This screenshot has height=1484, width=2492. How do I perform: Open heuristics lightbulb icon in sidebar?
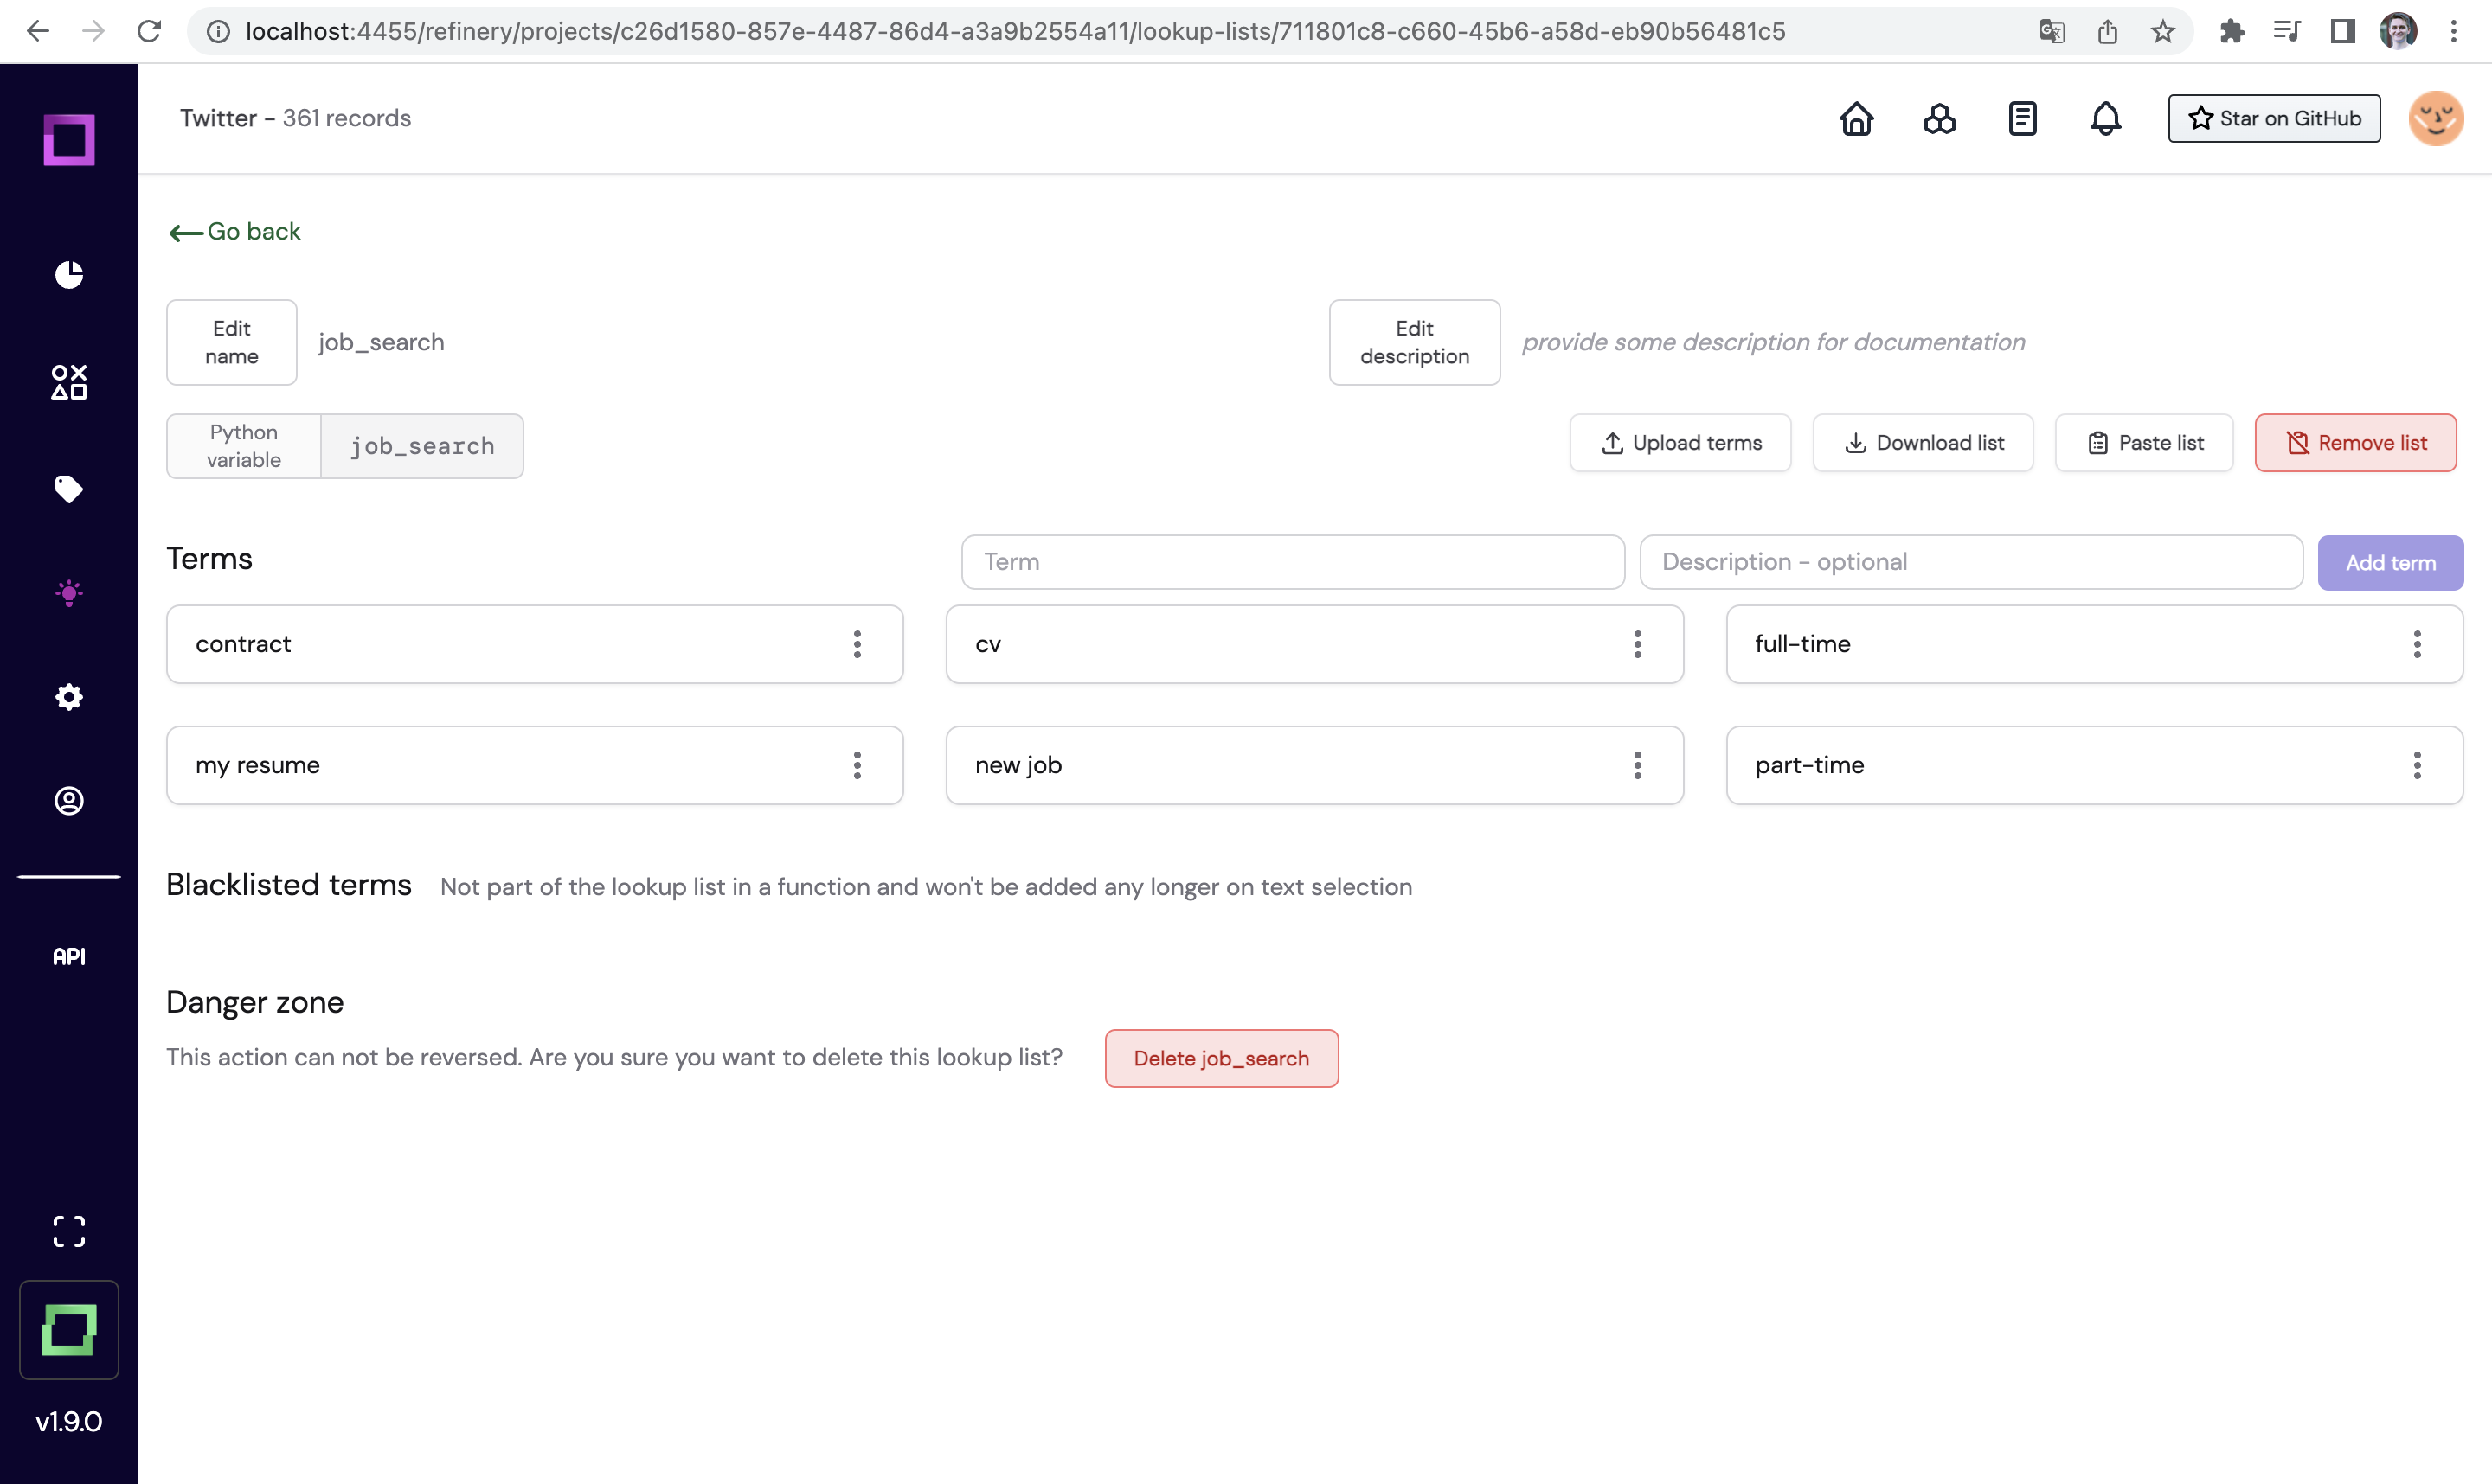69,594
